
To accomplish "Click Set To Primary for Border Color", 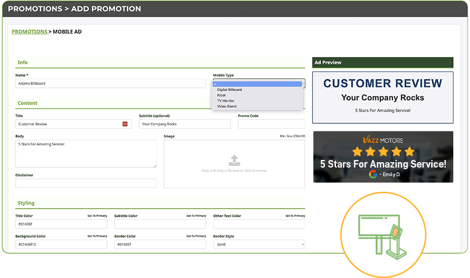I will [196, 236].
